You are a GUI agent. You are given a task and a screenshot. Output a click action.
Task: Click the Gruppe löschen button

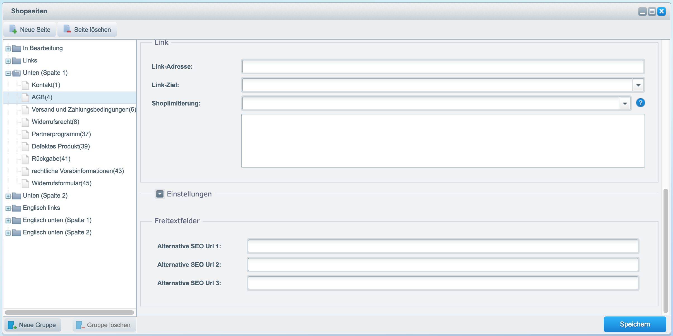coord(104,325)
